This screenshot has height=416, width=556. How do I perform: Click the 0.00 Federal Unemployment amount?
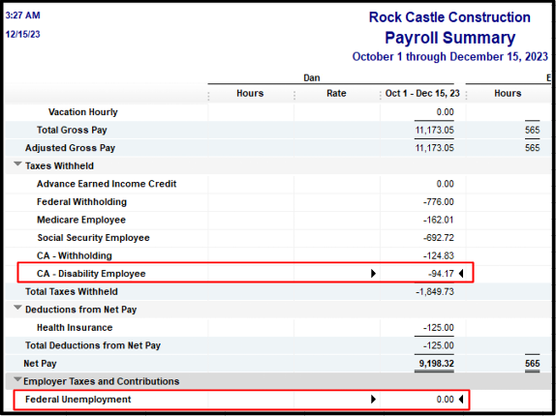pyautogui.click(x=446, y=400)
